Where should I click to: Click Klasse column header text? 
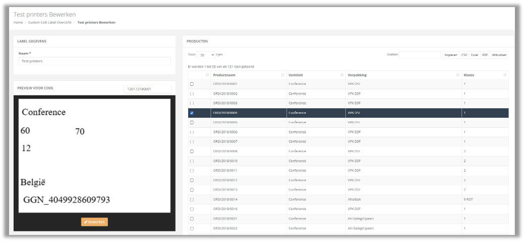468,75
